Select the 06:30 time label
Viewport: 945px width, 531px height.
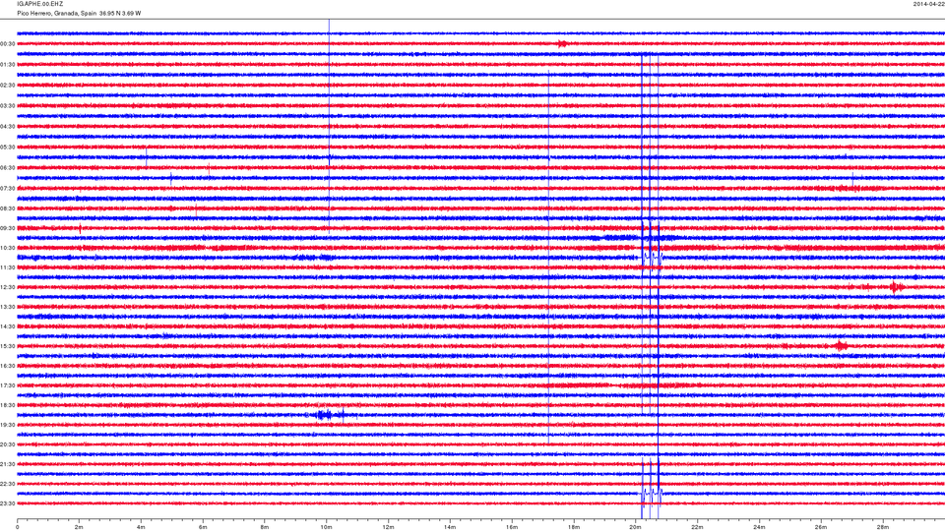8,168
